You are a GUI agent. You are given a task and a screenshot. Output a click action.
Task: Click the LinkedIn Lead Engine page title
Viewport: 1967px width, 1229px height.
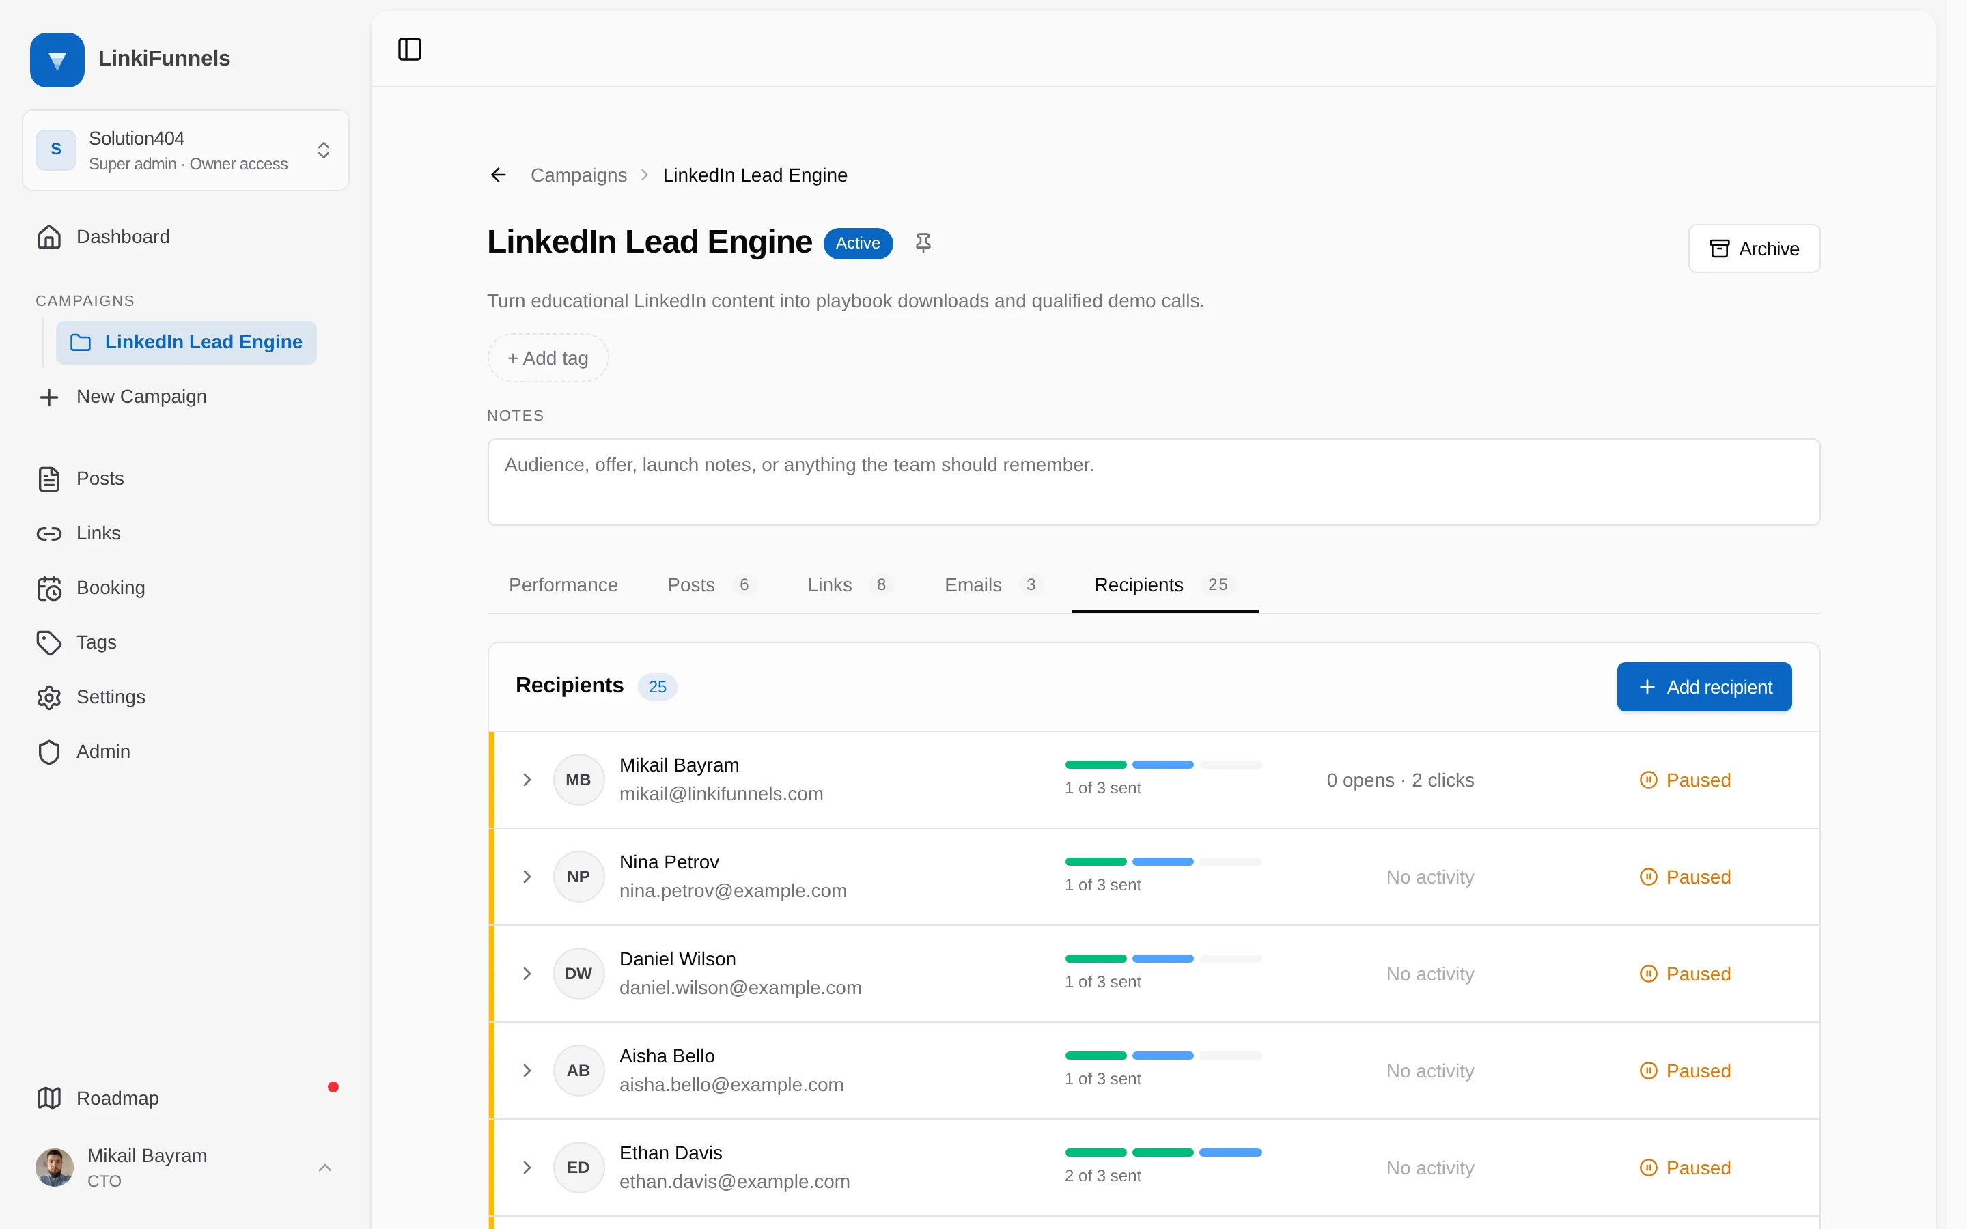650,242
